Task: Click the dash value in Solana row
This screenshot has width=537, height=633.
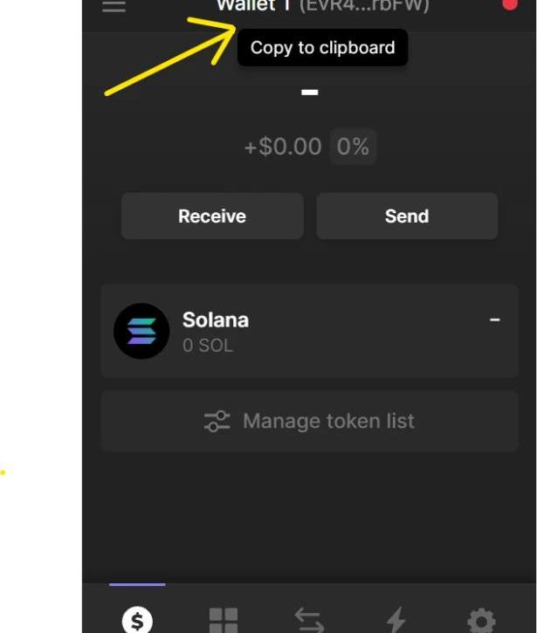Action: click(494, 320)
